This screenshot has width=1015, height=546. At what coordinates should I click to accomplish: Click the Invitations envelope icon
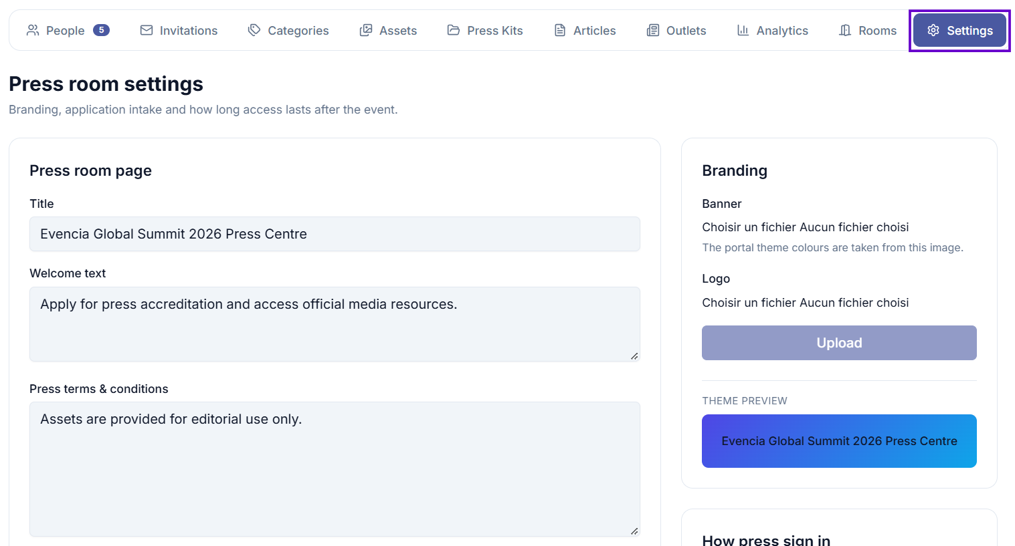pos(147,30)
